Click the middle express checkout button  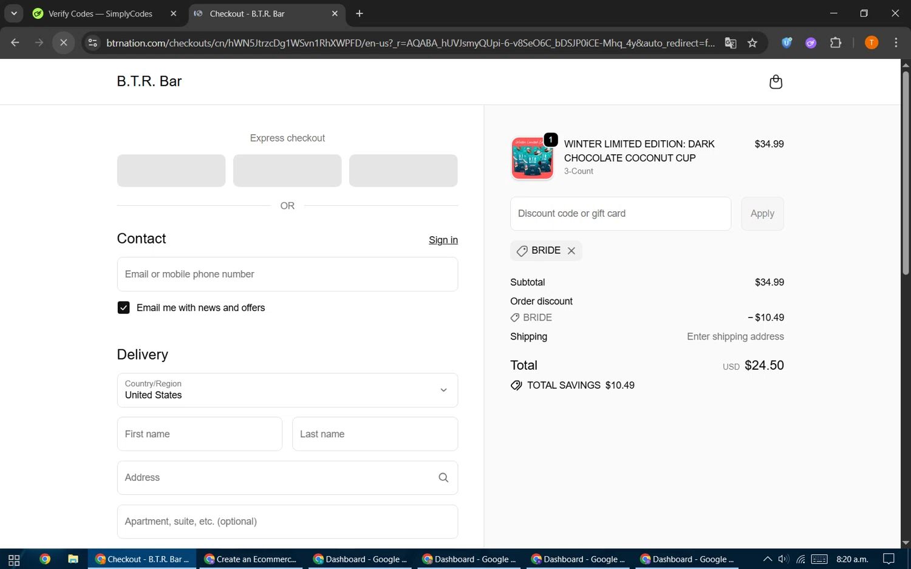coord(287,171)
